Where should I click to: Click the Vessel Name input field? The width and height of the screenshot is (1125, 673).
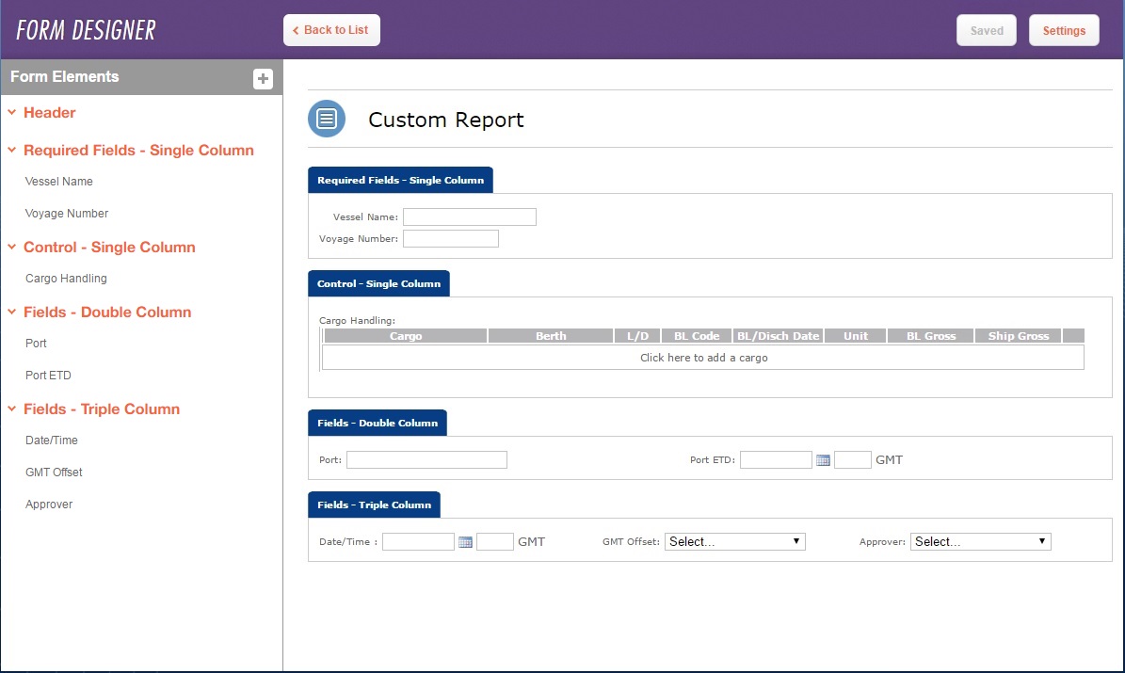tap(469, 216)
